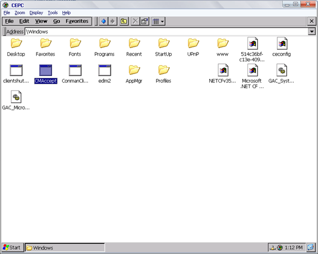Open the Views dropdown button
Image resolution: width=318 pixels, height=254 pixels.
(158, 21)
